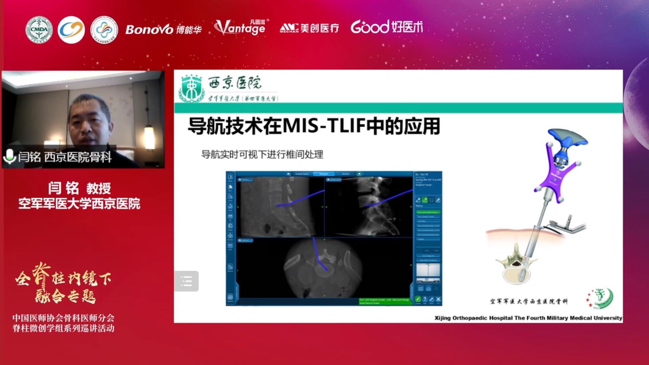This screenshot has height=365, width=649.
Task: Click the first instrument icon in right panel
Action: [x=418, y=200]
